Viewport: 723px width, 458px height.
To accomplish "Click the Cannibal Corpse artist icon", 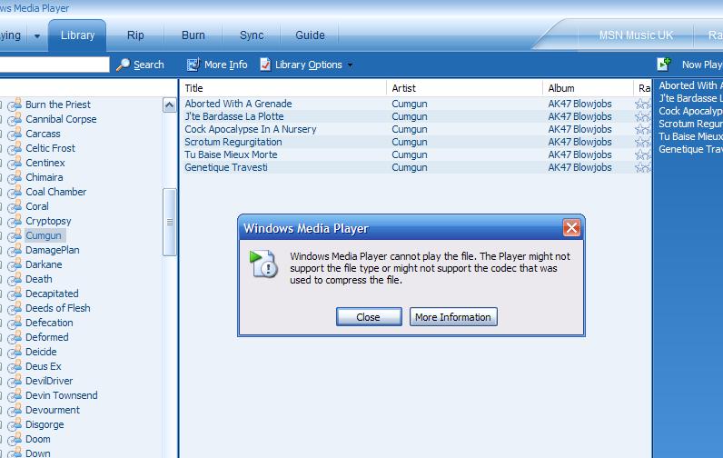I will click(x=15, y=119).
